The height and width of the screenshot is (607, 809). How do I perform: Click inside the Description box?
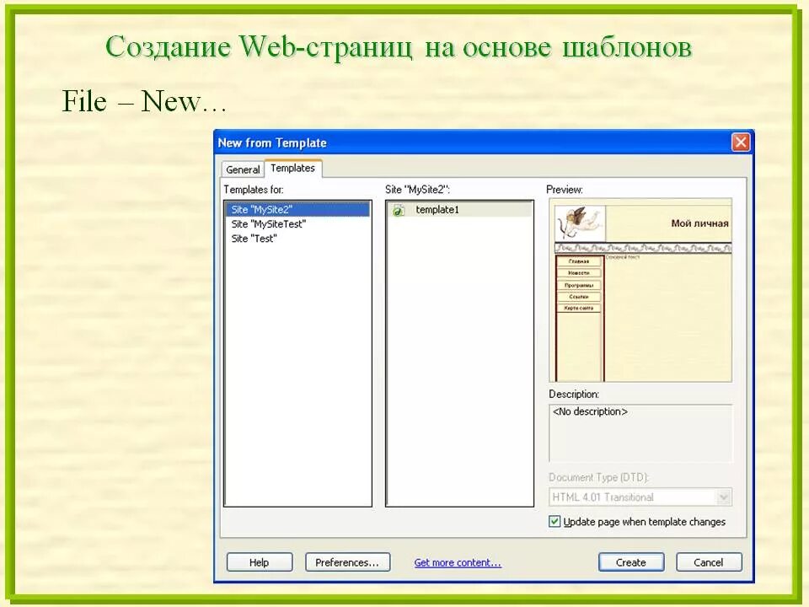pyautogui.click(x=640, y=433)
